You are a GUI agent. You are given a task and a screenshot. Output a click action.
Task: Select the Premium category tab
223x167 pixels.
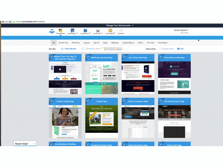point(76,42)
